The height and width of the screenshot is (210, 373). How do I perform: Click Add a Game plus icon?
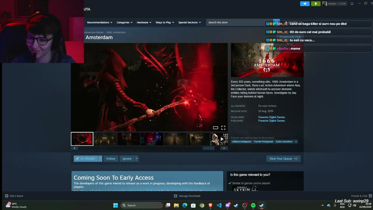click(7, 196)
